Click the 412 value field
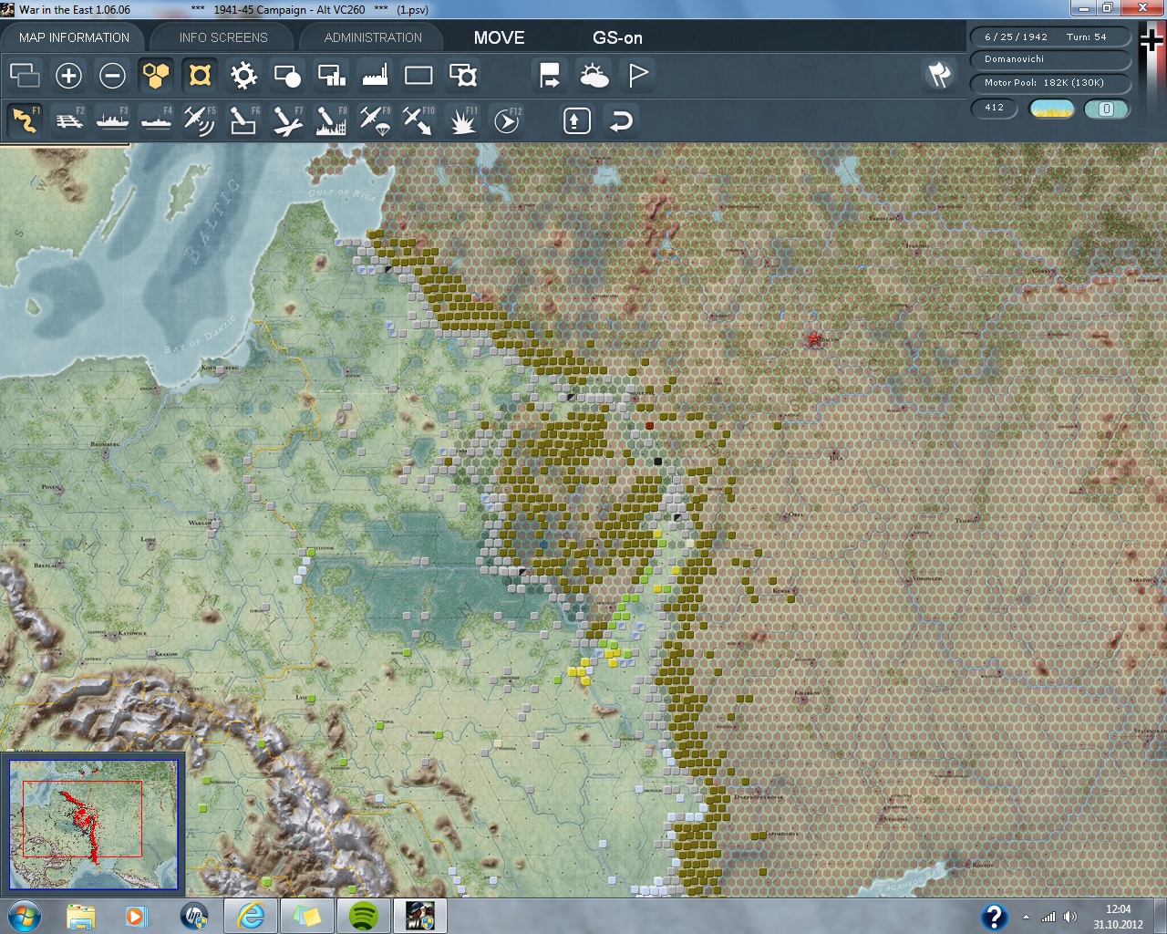This screenshot has width=1167, height=934. click(x=994, y=109)
